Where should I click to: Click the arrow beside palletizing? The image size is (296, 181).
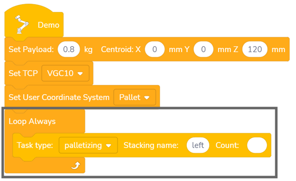click(109, 146)
